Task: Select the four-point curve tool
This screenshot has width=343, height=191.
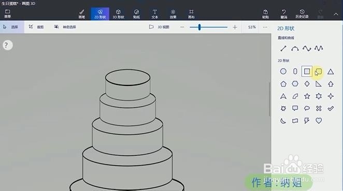Action: click(x=307, y=48)
